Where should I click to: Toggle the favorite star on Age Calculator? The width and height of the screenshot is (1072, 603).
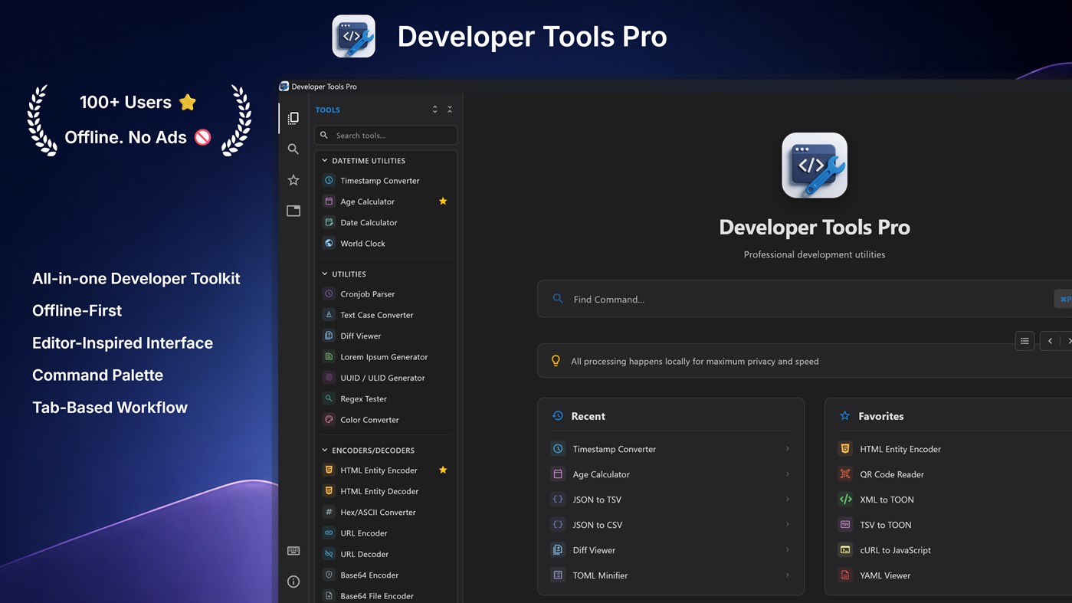[x=442, y=201]
